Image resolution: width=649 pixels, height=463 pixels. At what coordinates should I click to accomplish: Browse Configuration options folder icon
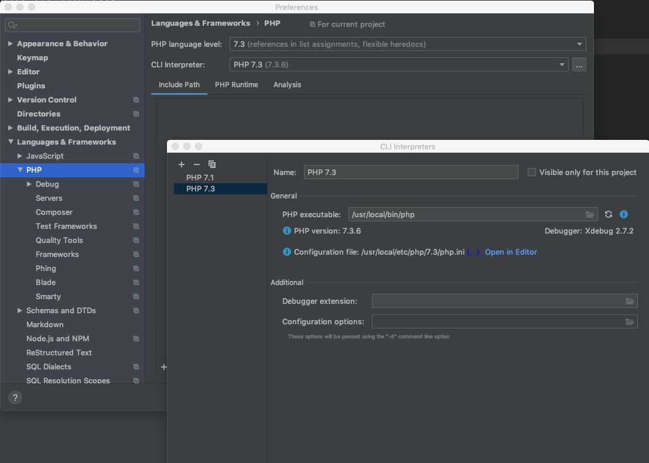630,322
